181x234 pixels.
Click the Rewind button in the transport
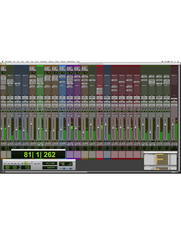[12, 163]
